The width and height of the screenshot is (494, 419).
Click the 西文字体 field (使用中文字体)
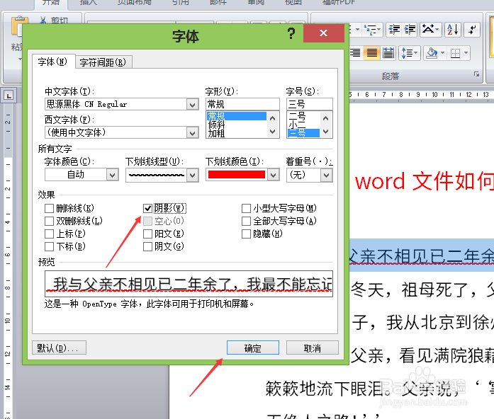tap(116, 133)
